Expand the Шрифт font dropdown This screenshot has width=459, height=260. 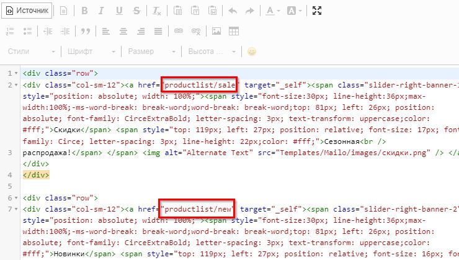coord(91,52)
